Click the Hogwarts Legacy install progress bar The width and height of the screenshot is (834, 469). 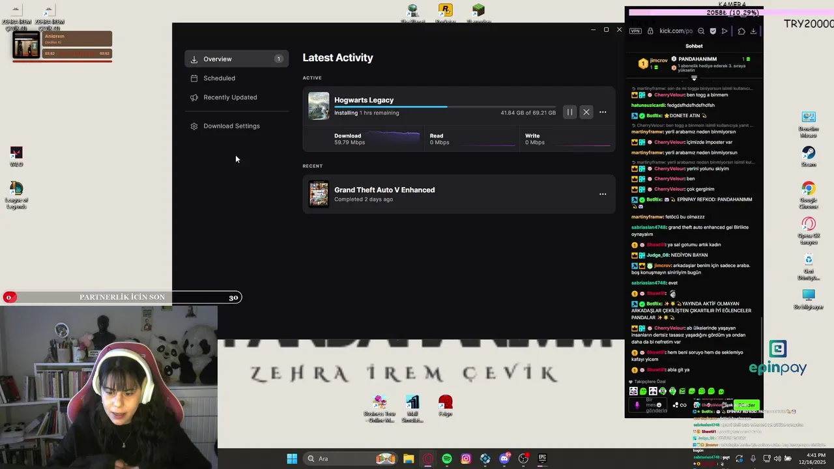(445, 106)
